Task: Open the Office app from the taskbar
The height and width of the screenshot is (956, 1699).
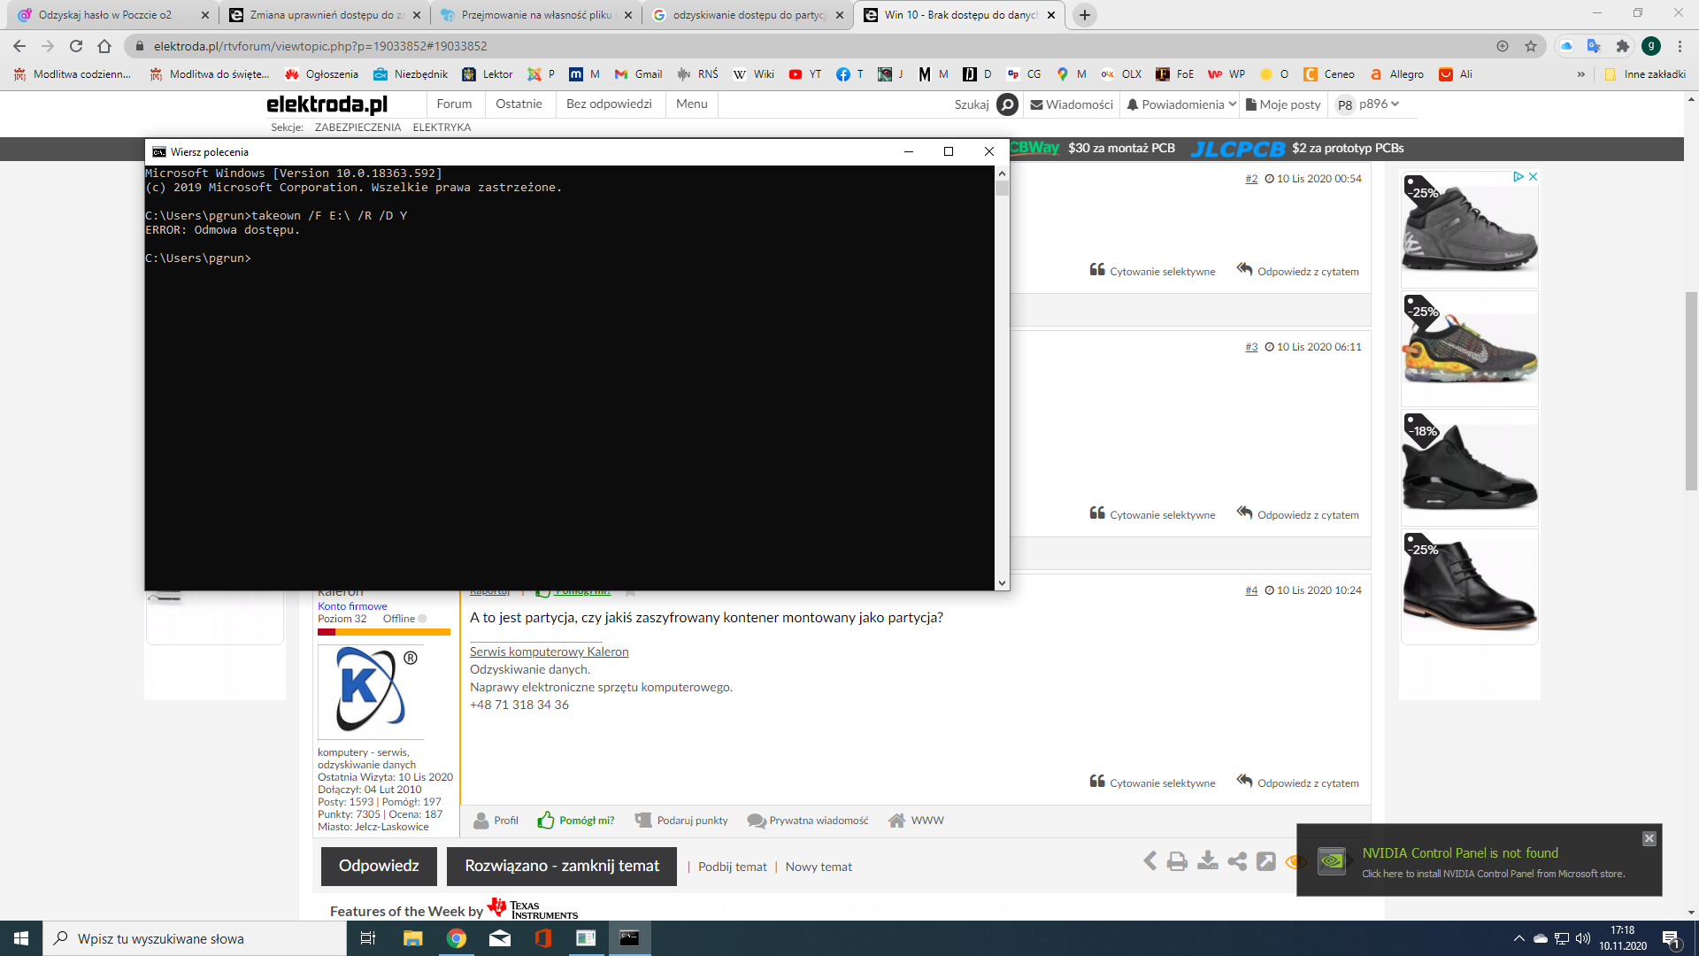Action: point(543,938)
